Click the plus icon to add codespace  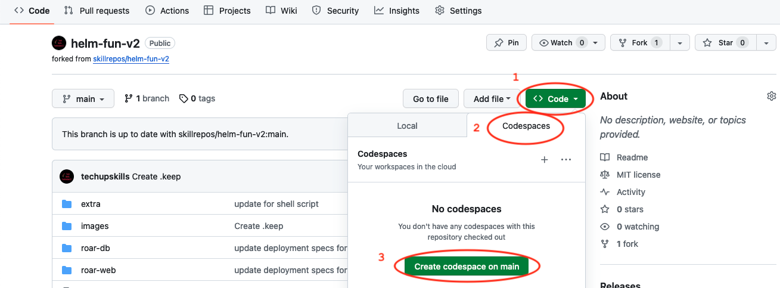pos(544,160)
